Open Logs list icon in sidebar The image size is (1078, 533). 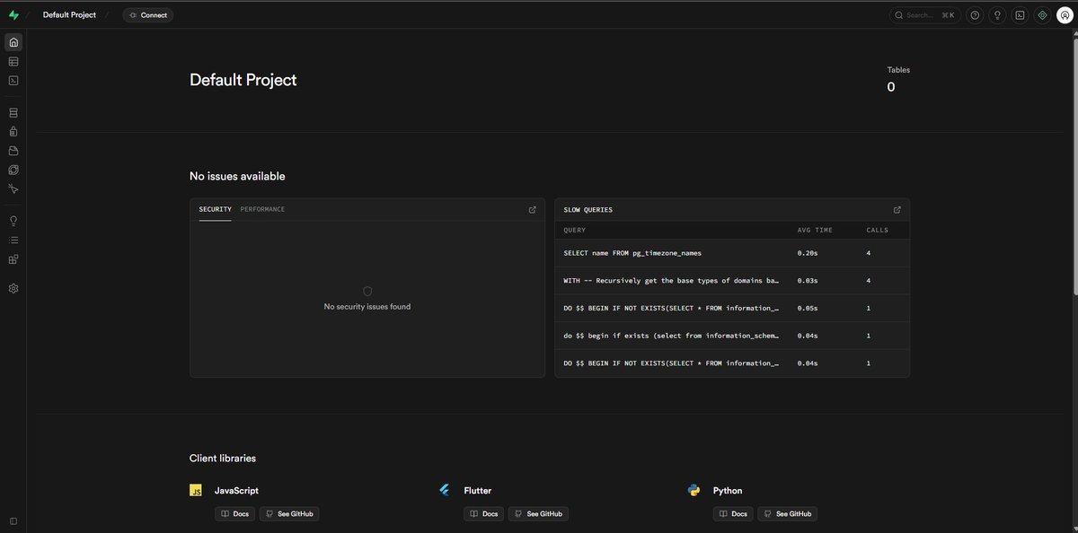pyautogui.click(x=13, y=240)
